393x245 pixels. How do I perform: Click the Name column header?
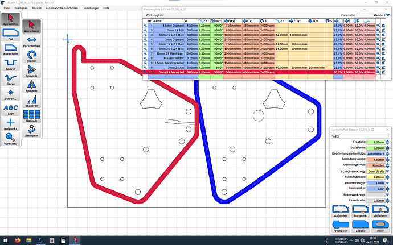(169, 21)
